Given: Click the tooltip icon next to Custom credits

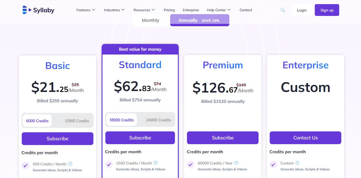Looking at the screenshot, I should coord(297,163).
